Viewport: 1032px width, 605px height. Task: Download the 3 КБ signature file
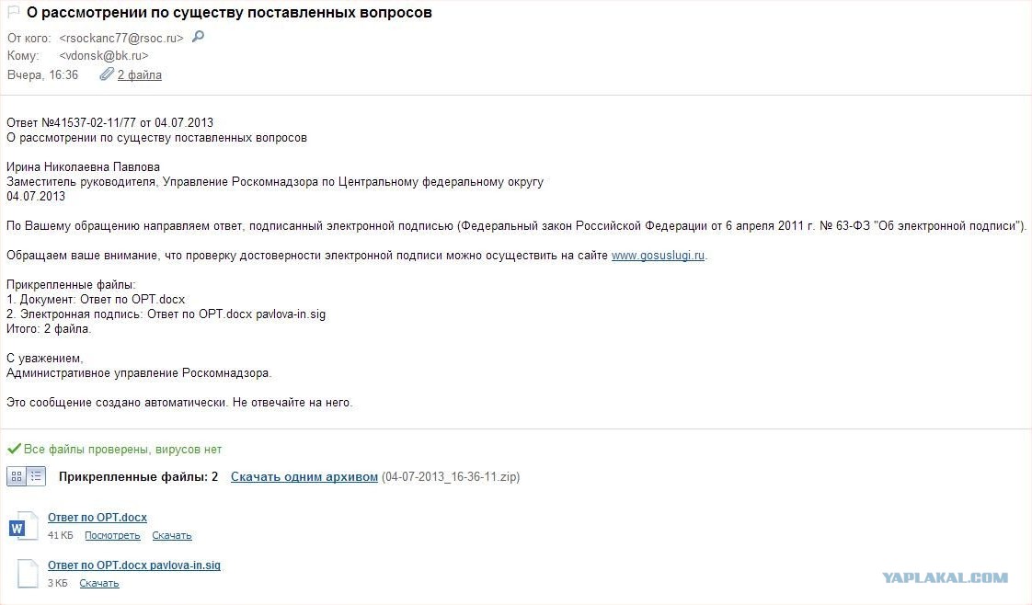[98, 583]
